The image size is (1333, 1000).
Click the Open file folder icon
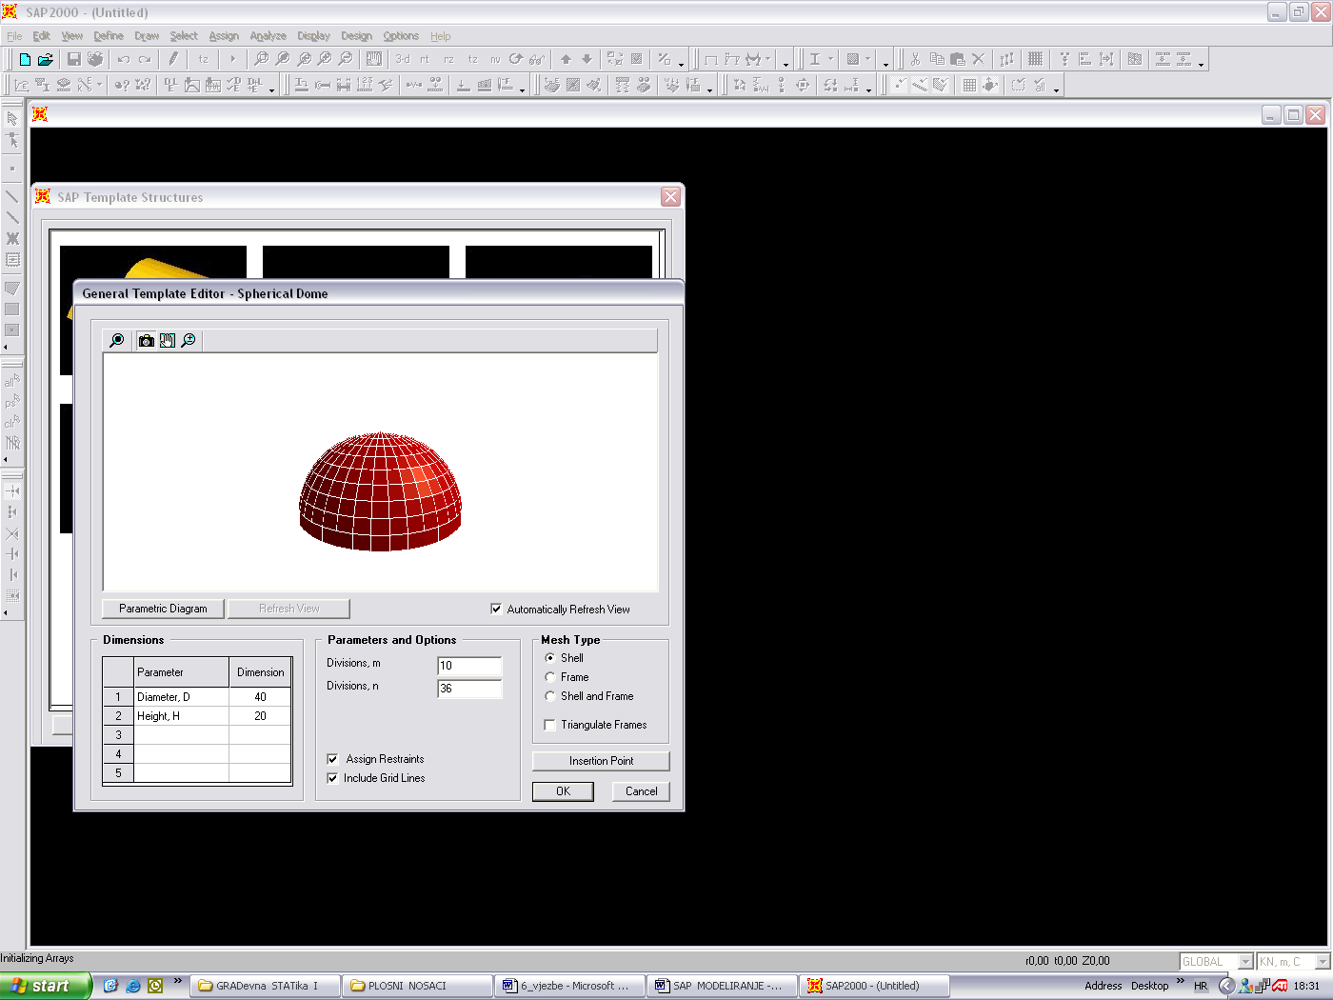[45, 59]
